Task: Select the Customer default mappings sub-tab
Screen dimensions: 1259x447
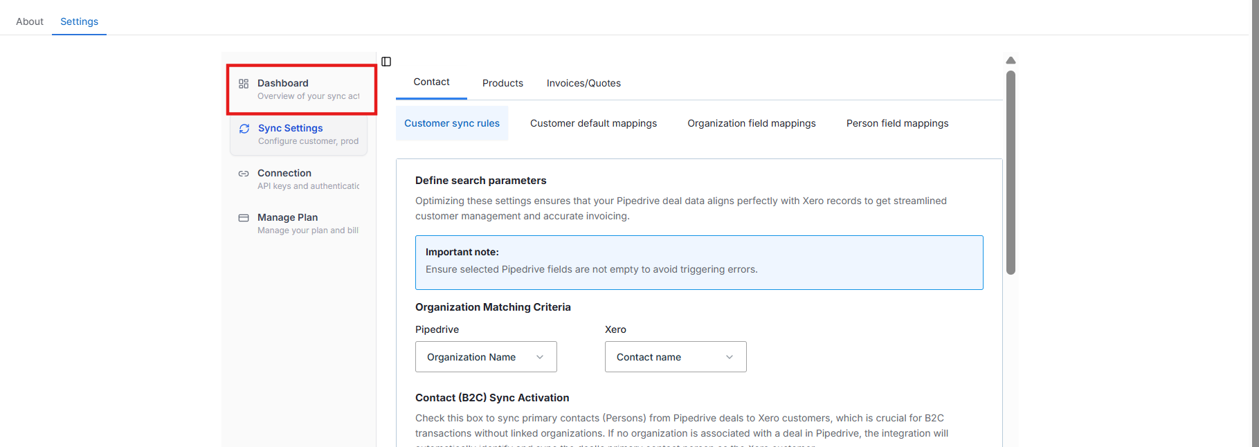Action: click(x=593, y=123)
